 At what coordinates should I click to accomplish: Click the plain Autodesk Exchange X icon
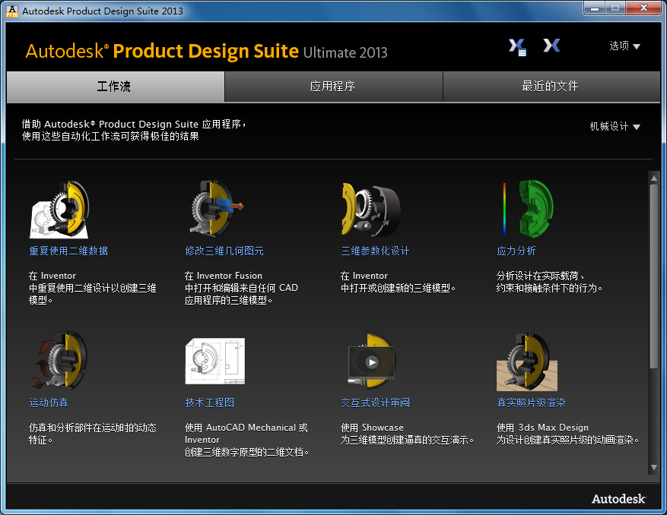551,46
